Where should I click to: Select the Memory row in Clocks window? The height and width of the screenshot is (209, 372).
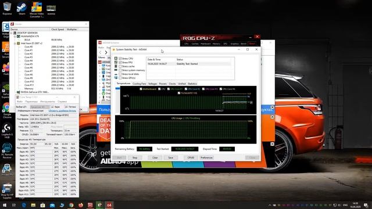tap(49, 88)
